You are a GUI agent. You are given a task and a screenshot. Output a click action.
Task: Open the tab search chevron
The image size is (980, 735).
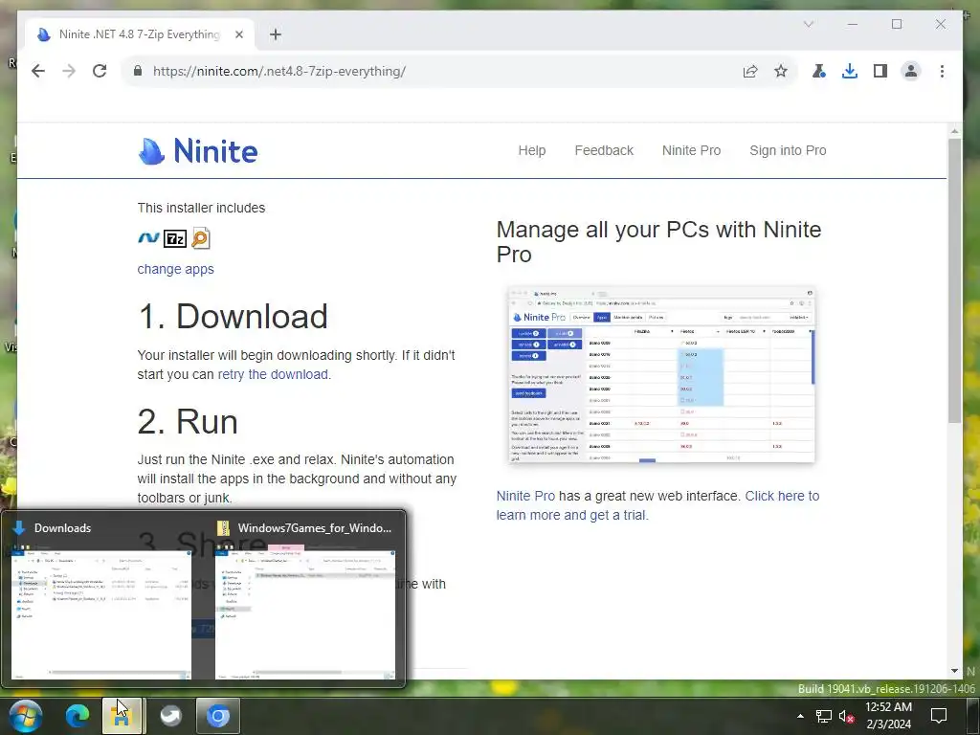808,24
